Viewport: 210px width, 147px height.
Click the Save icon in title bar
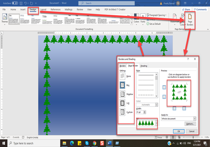pyautogui.click(x=21, y=3)
